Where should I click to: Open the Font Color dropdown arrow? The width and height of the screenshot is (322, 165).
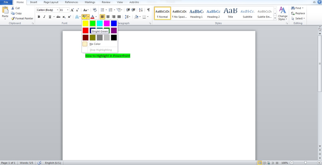click(96, 17)
